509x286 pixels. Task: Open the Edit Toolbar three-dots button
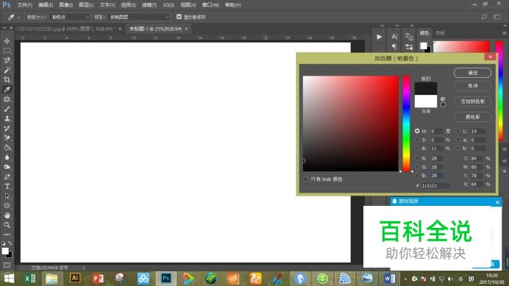pyautogui.click(x=7, y=235)
